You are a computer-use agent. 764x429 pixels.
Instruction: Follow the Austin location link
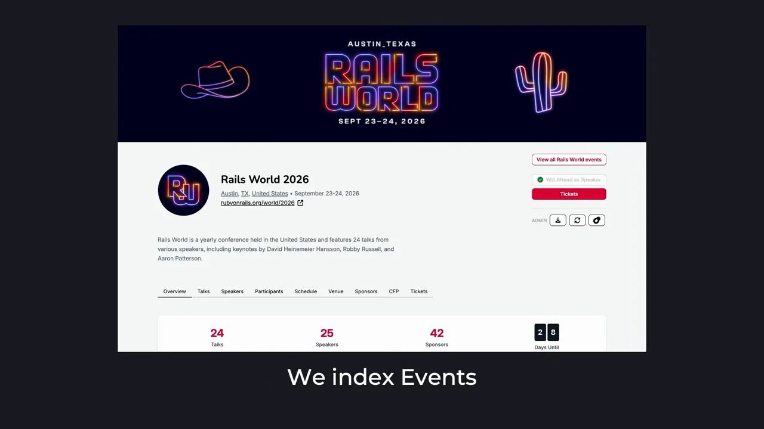229,194
